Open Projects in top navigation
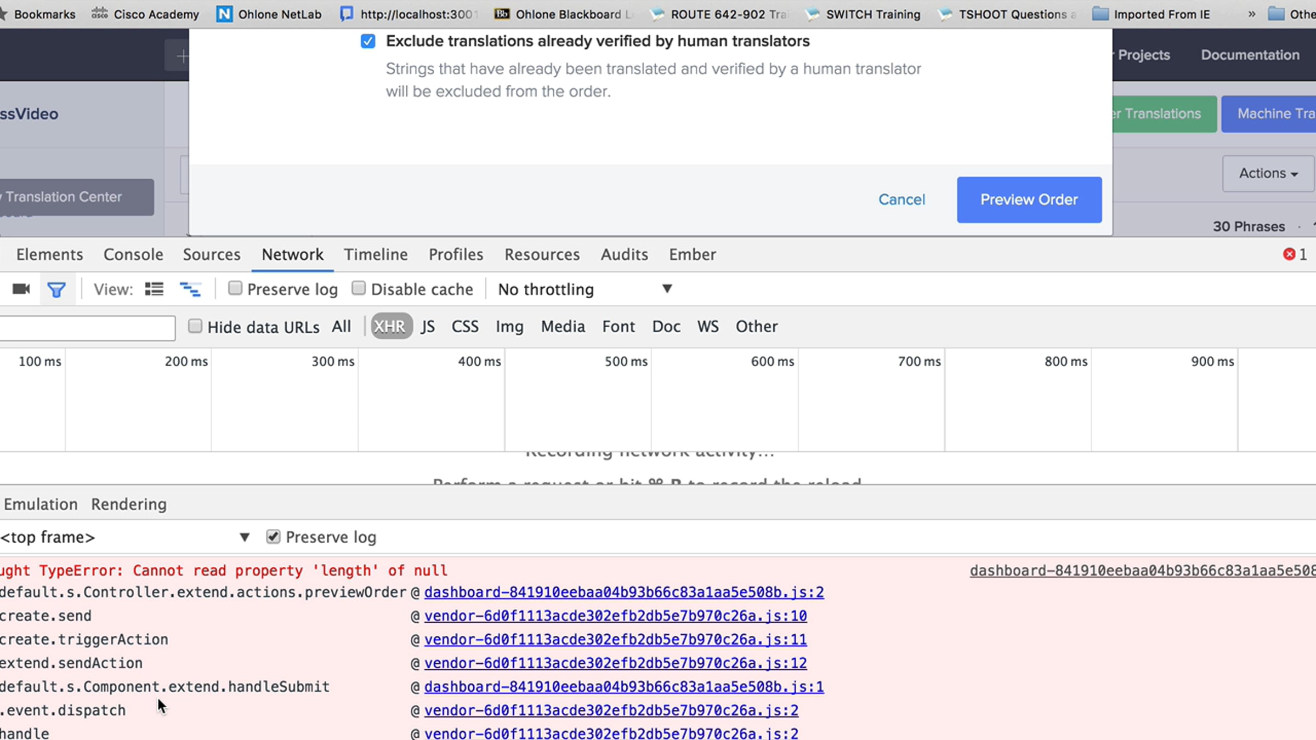Screen dimensions: 1316x740 click(1143, 55)
